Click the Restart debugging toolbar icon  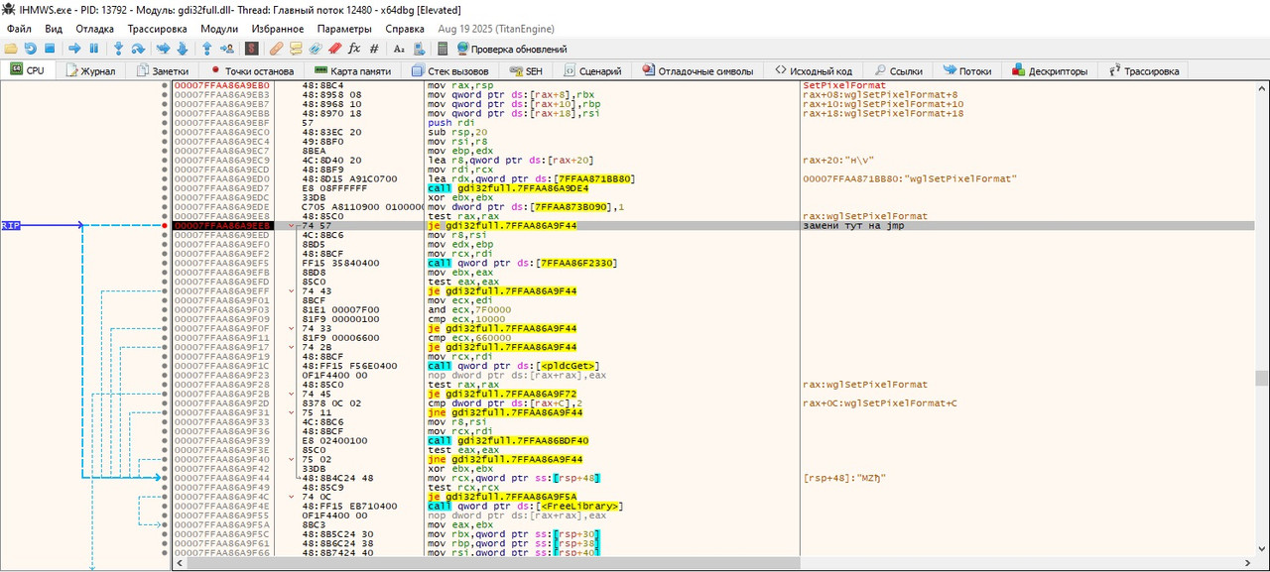click(30, 49)
